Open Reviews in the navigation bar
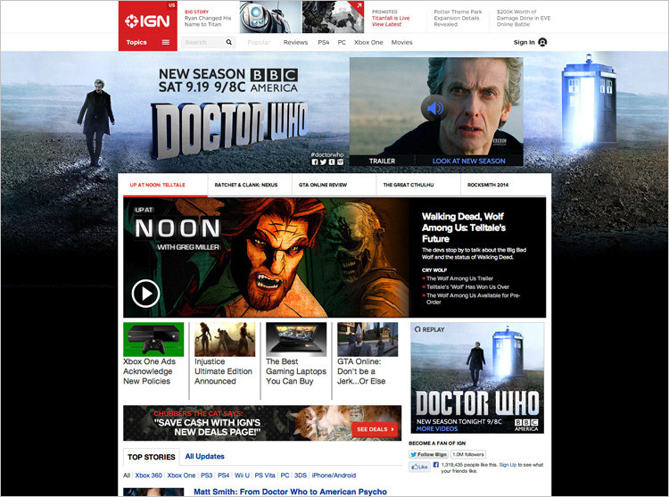The width and height of the screenshot is (669, 497). pos(295,42)
